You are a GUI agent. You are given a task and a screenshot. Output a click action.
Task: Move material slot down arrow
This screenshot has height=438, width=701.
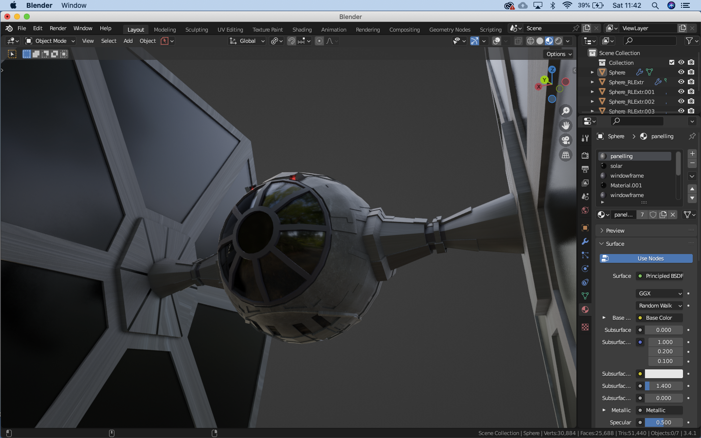692,198
